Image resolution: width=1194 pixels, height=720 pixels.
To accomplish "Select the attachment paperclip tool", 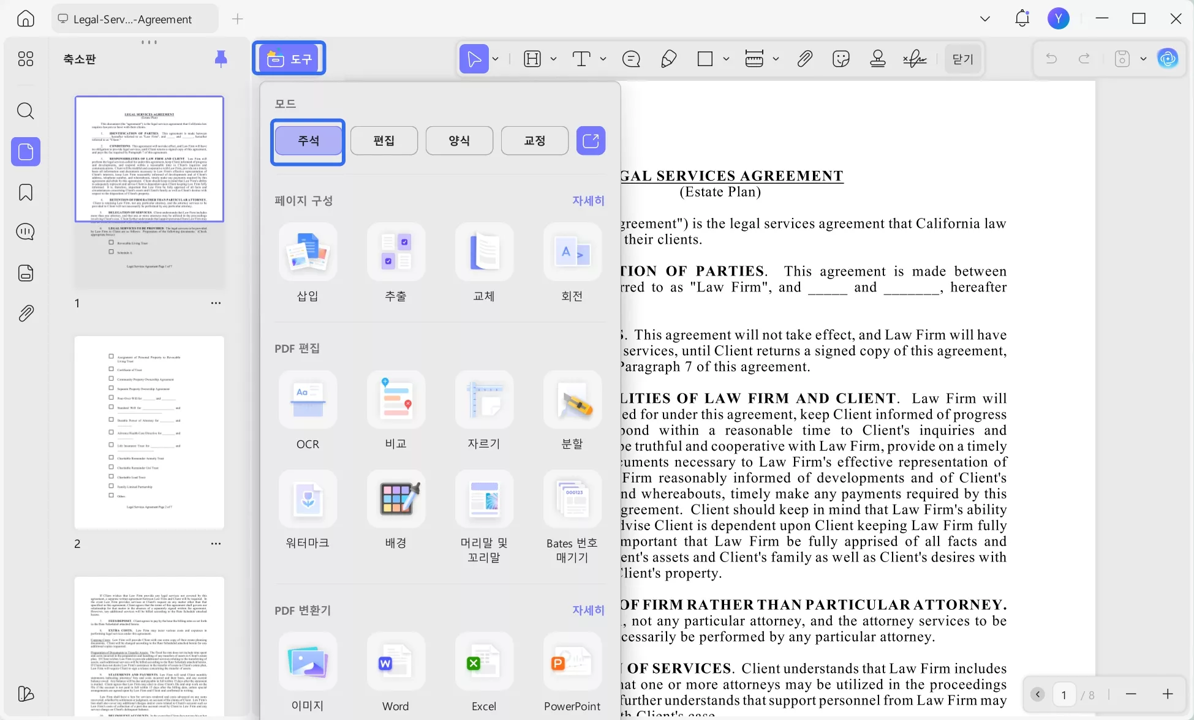I will (x=804, y=58).
